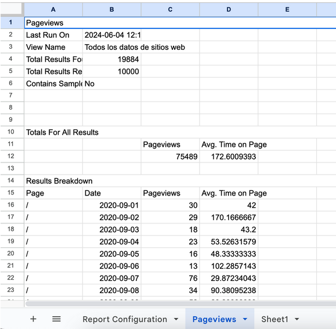336x329 pixels.
Task: Switch to the Report Configuration tab
Action: click(125, 319)
